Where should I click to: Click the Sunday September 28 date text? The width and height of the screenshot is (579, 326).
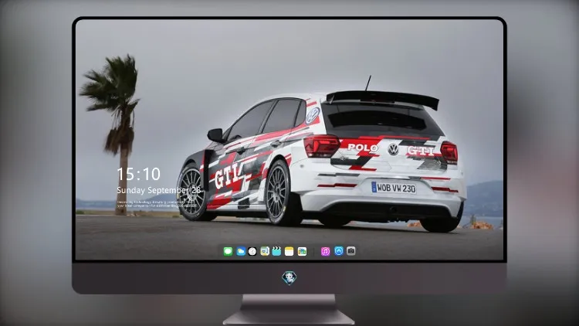(x=159, y=190)
